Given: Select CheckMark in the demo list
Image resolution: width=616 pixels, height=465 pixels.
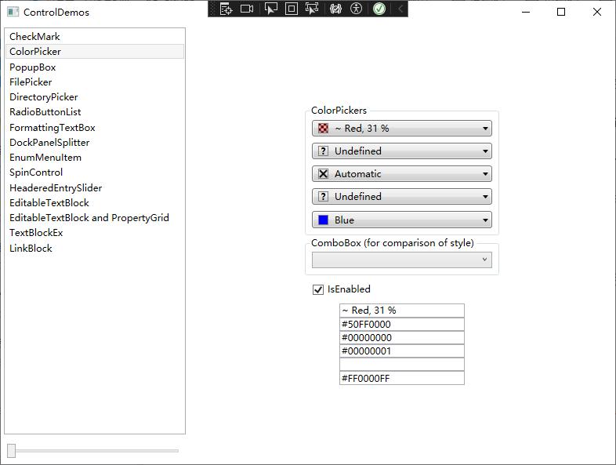Looking at the screenshot, I should 34,37.
